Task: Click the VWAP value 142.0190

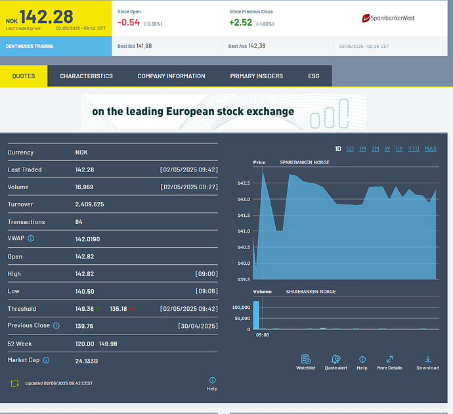Action: click(x=87, y=239)
